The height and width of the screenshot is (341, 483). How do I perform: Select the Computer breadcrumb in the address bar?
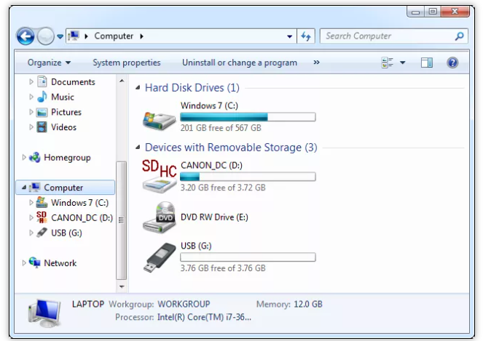point(114,36)
